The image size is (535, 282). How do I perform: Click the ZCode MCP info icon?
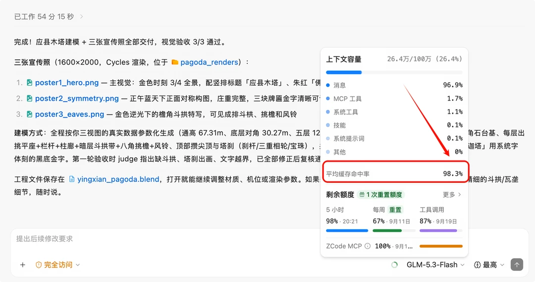(x=368, y=246)
